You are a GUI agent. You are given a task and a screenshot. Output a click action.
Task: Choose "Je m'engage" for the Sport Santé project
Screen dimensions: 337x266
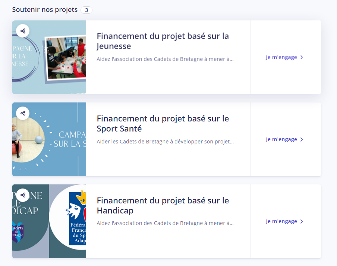point(281,139)
